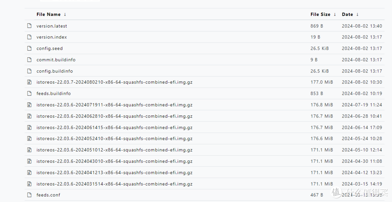Screen dimensions: 392x202
Task: Select the 467 B size cell
Action: pyautogui.click(x=317, y=195)
